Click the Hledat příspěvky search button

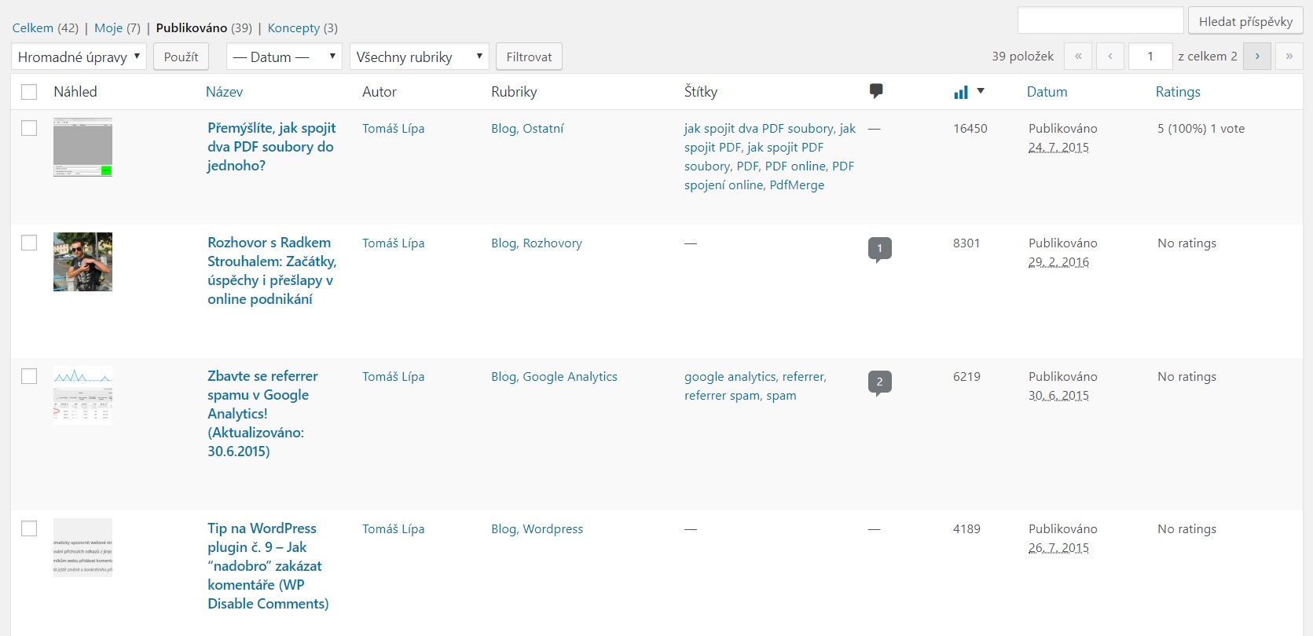click(1245, 21)
